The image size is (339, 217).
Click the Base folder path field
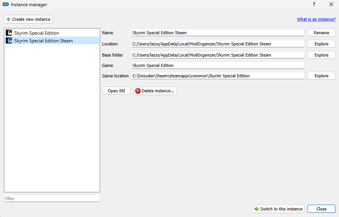point(218,55)
